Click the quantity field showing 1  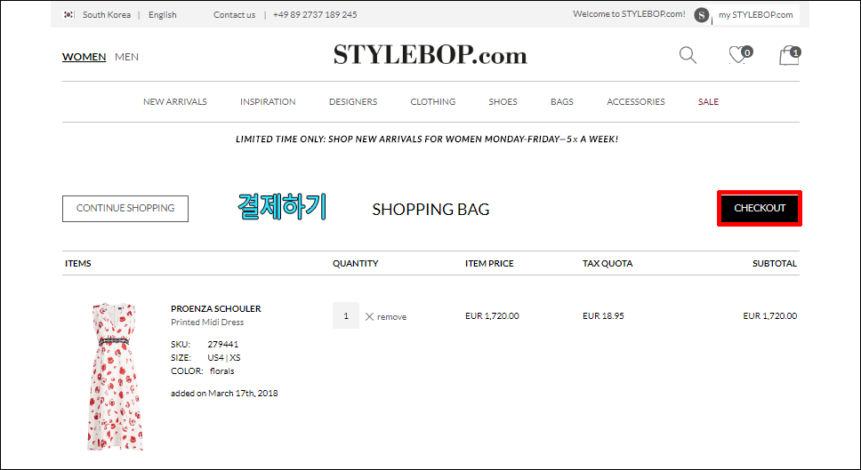point(346,315)
